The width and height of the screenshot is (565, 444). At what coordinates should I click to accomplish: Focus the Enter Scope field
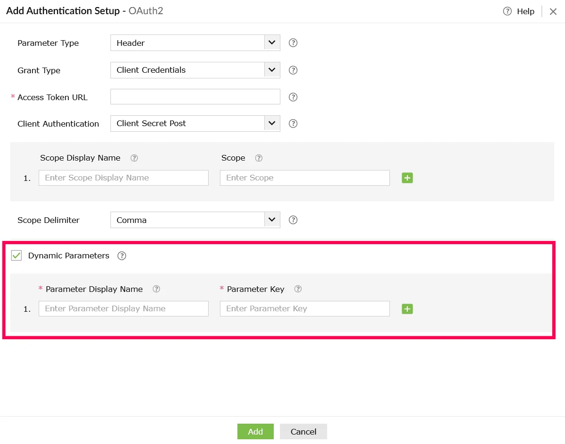(305, 178)
